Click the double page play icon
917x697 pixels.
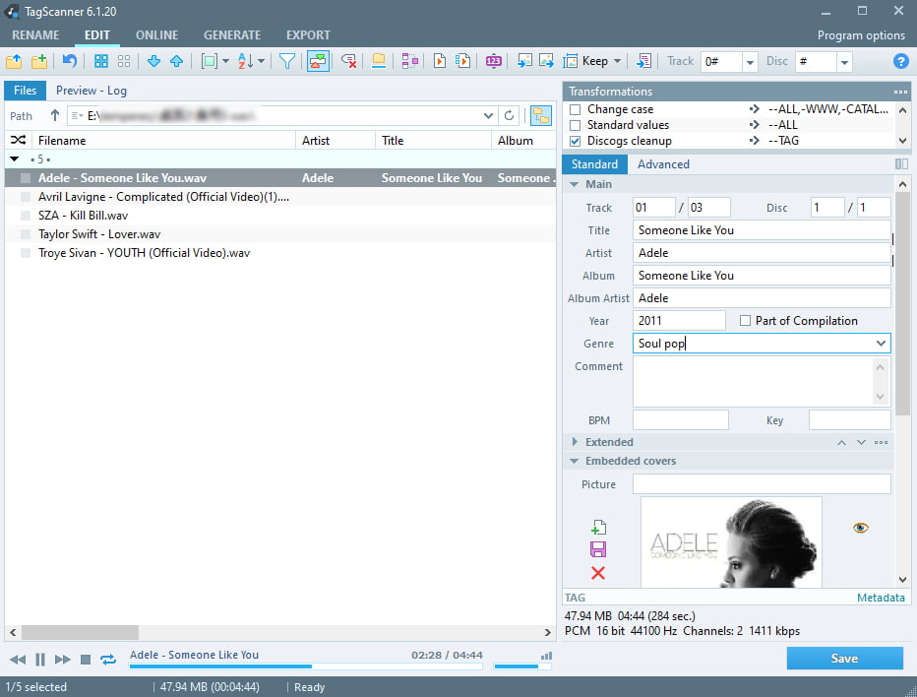click(x=462, y=61)
